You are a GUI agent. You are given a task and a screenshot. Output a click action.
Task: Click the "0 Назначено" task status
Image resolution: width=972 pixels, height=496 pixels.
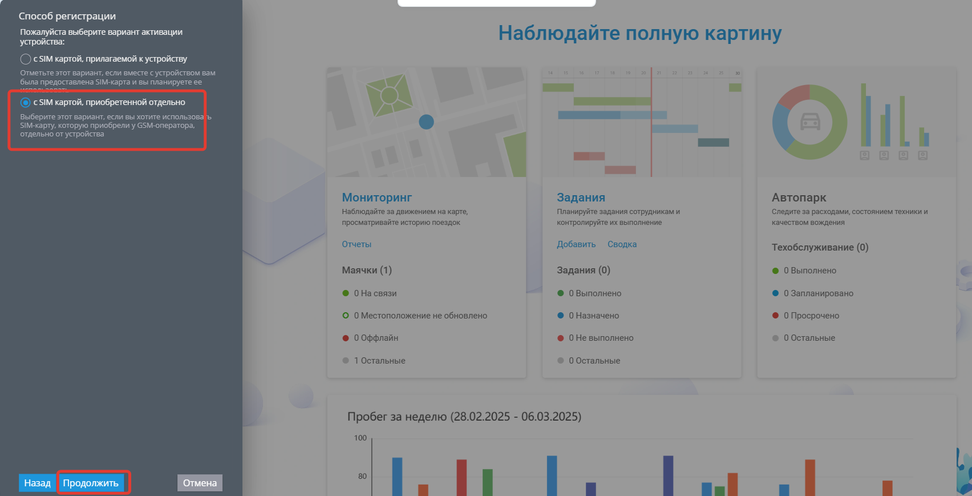tap(593, 316)
